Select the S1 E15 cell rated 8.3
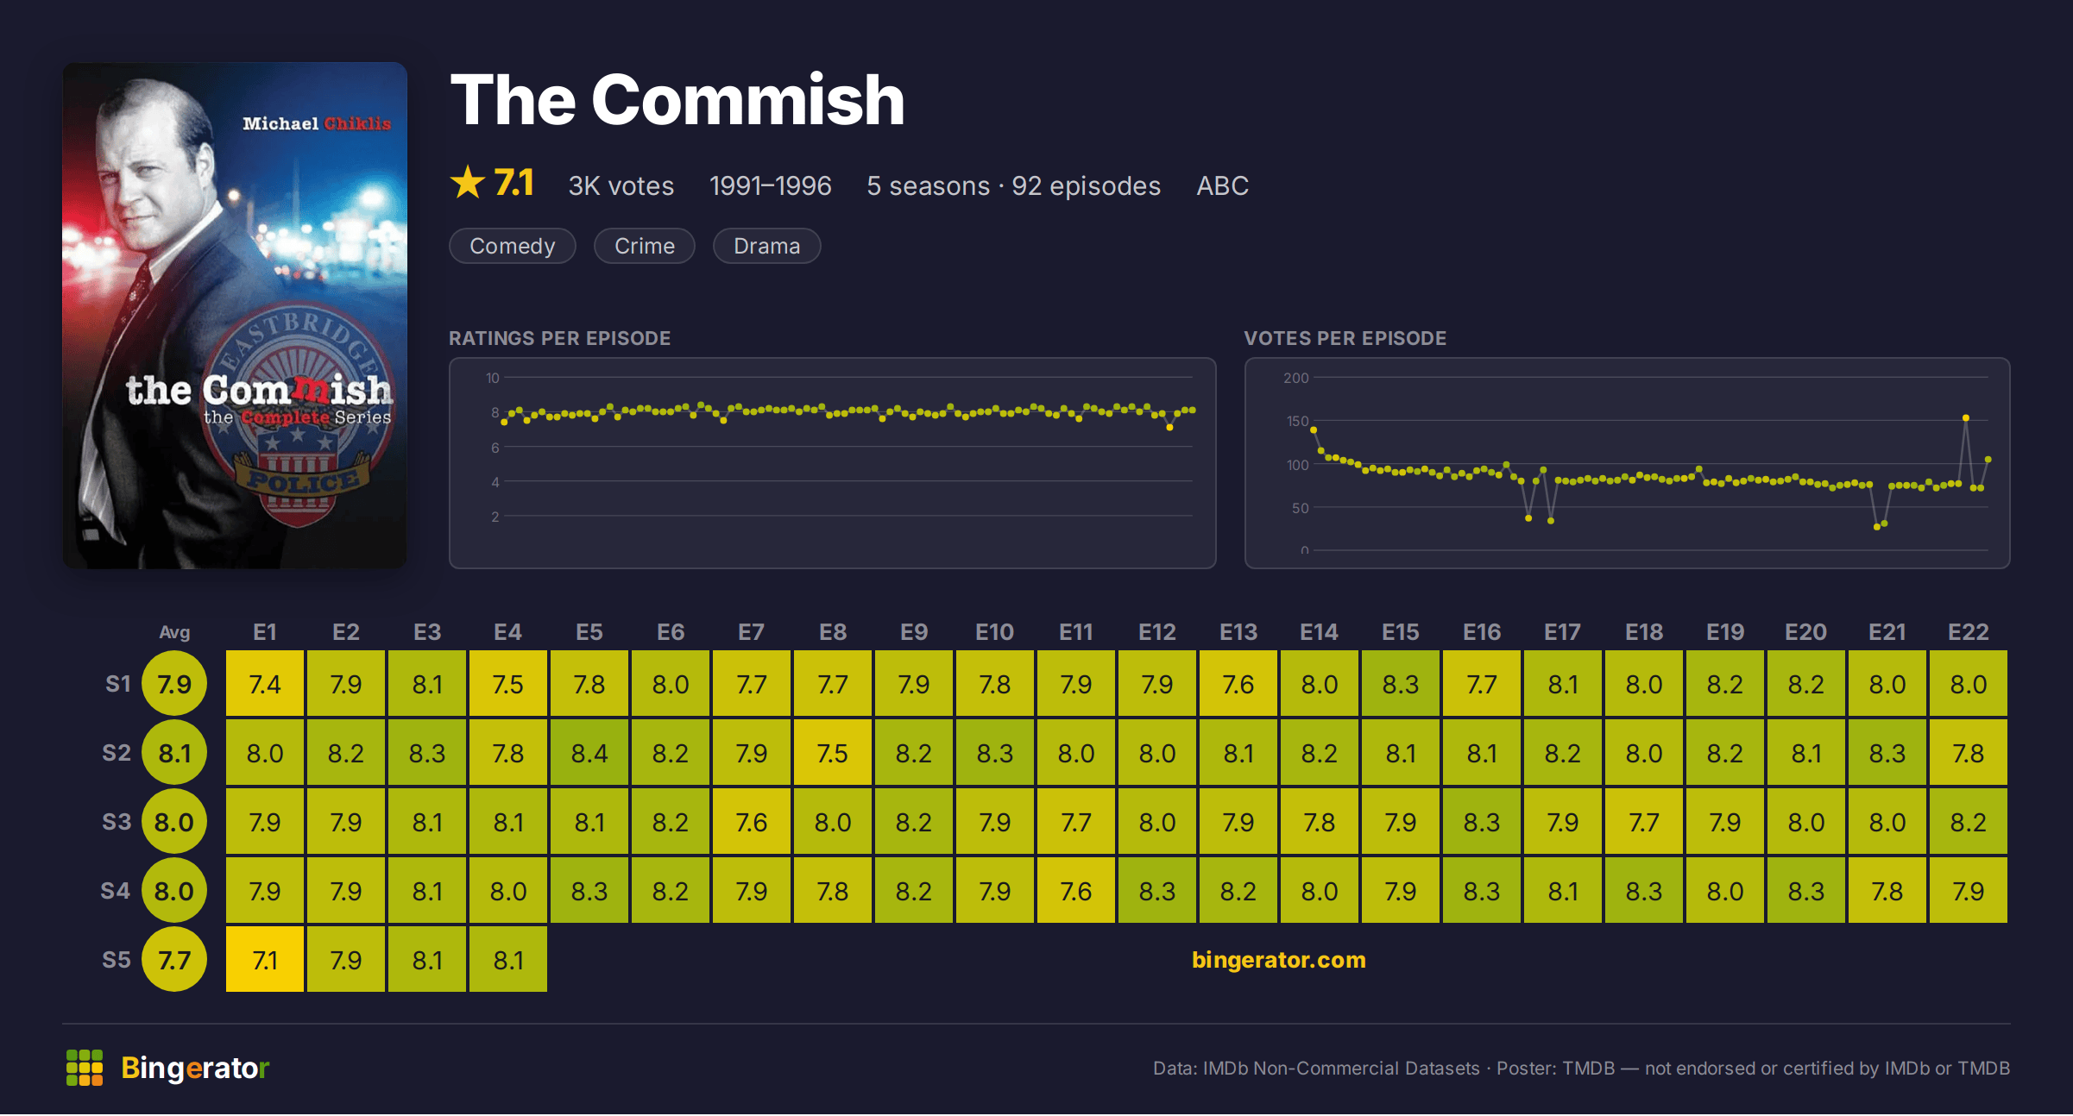This screenshot has width=2073, height=1116. coord(1401,684)
